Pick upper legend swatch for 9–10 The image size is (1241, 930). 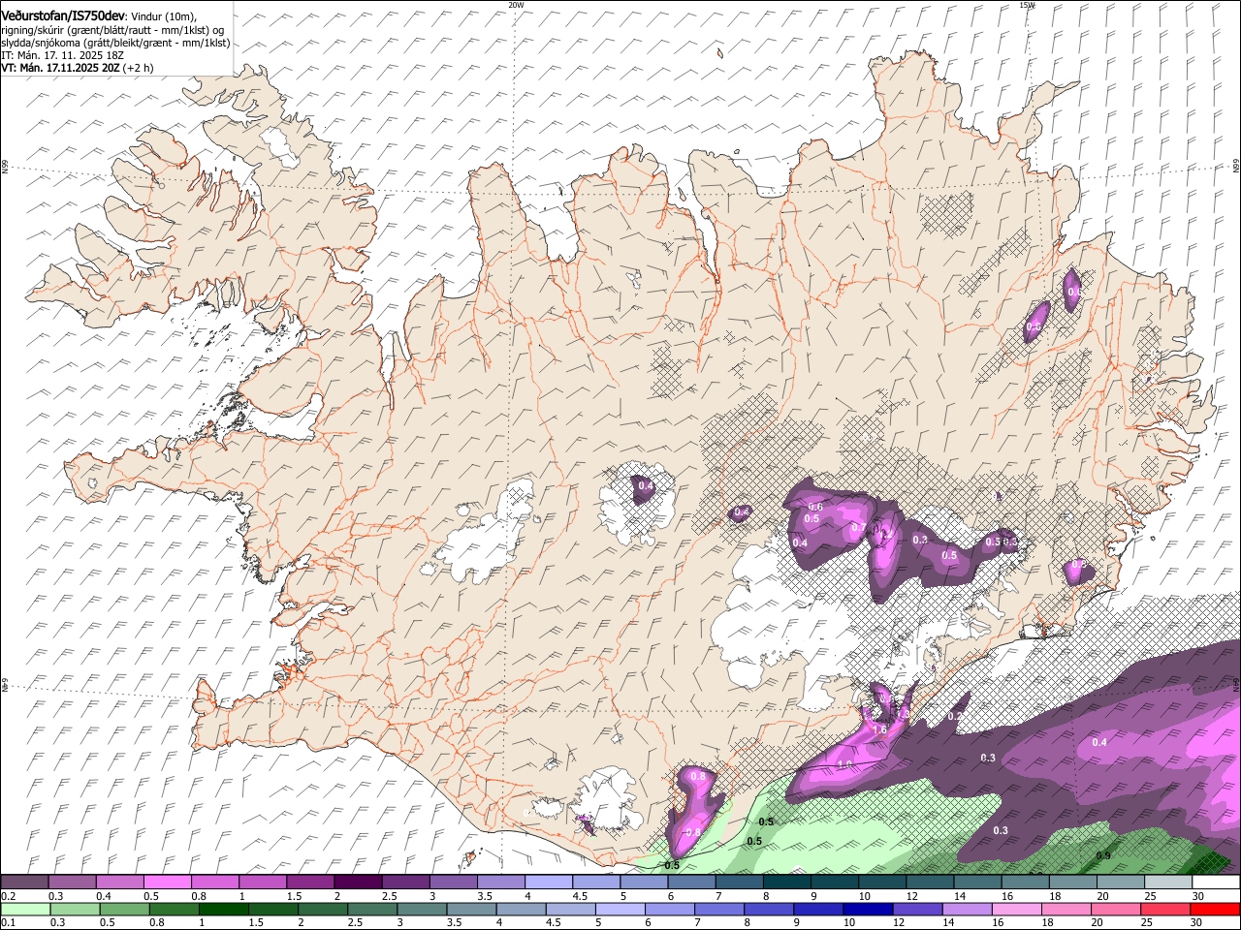835,883
